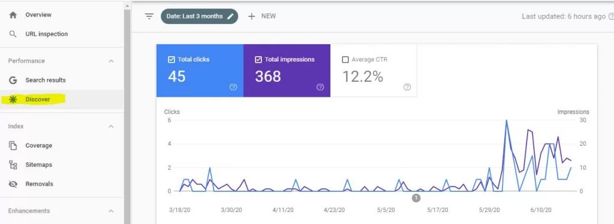The image size is (614, 224).
Task: Click the Overview home icon
Action: 13,15
